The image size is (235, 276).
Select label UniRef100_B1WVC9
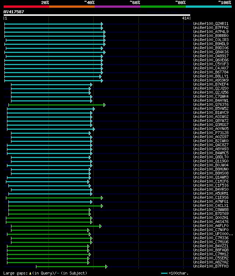coord(211,113)
